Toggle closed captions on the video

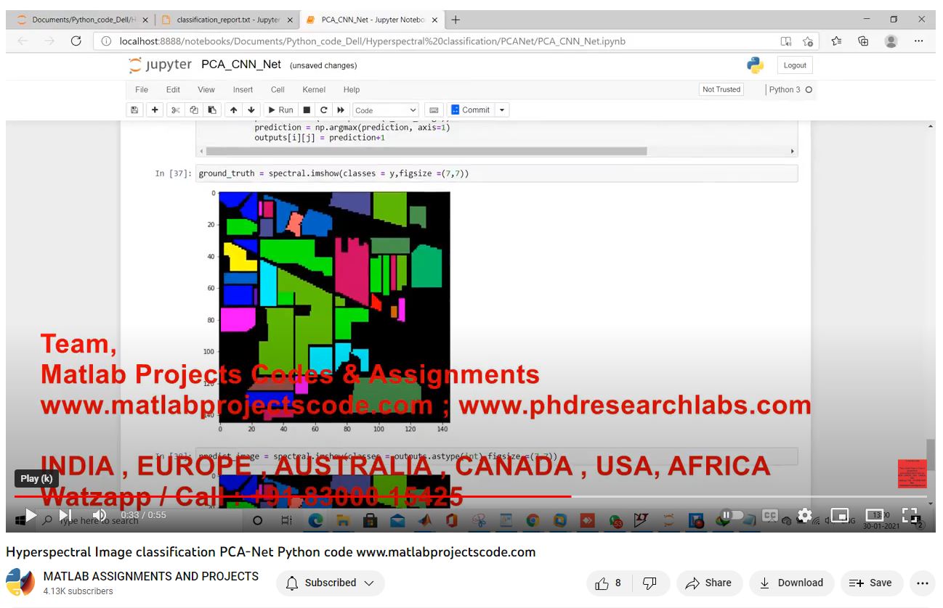pyautogui.click(x=769, y=515)
